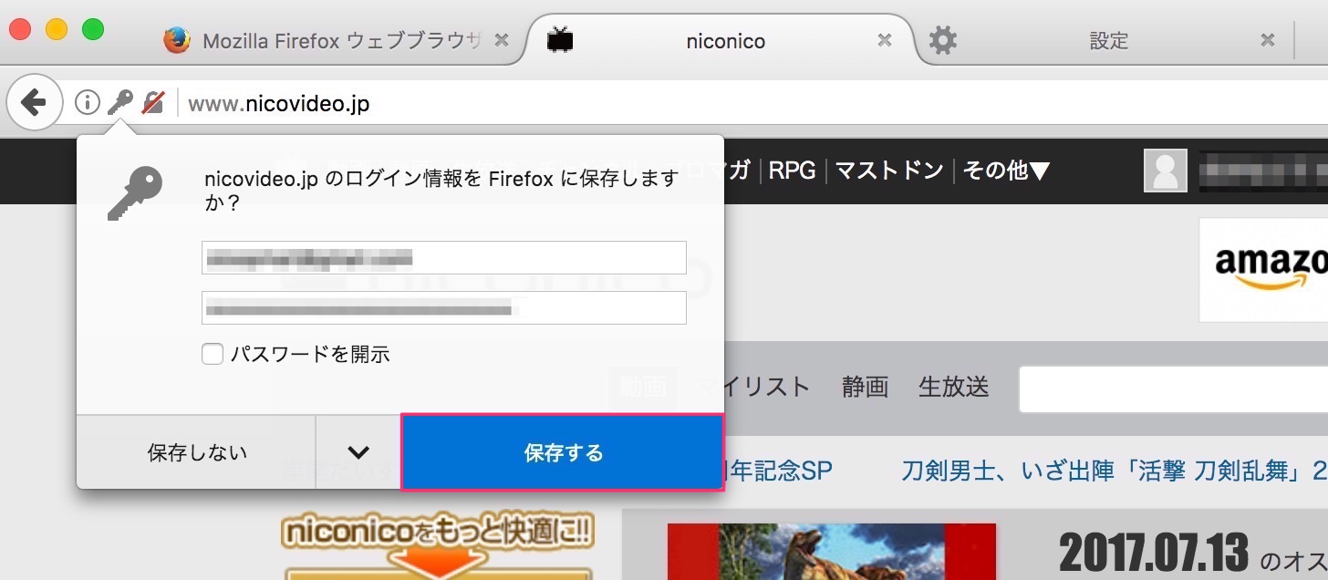Click the niconico search box
Viewport: 1328px width, 580px height.
point(1173,389)
